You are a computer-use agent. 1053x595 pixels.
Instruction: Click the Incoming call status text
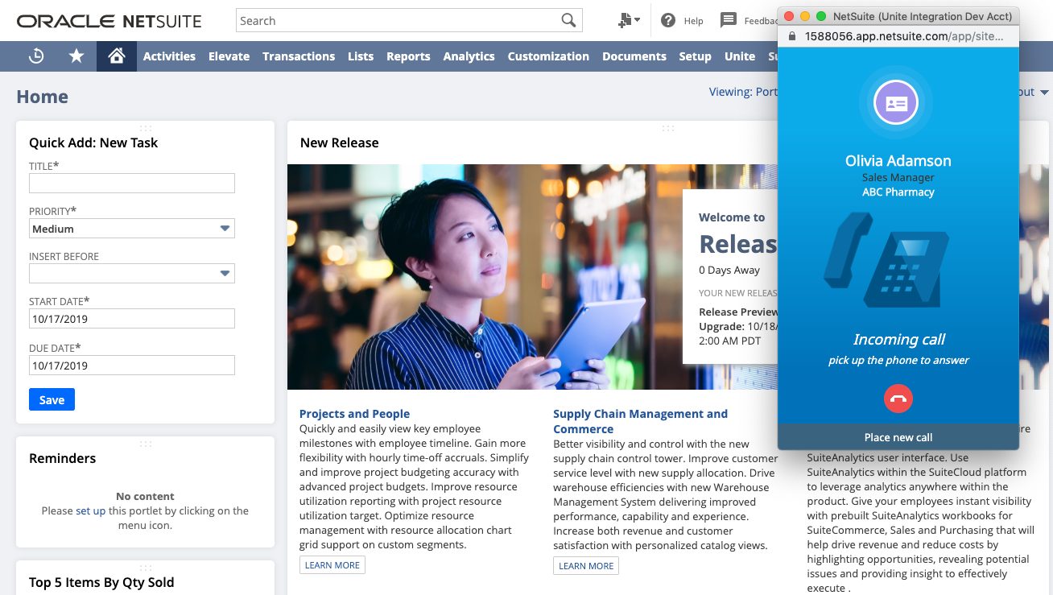coord(898,339)
